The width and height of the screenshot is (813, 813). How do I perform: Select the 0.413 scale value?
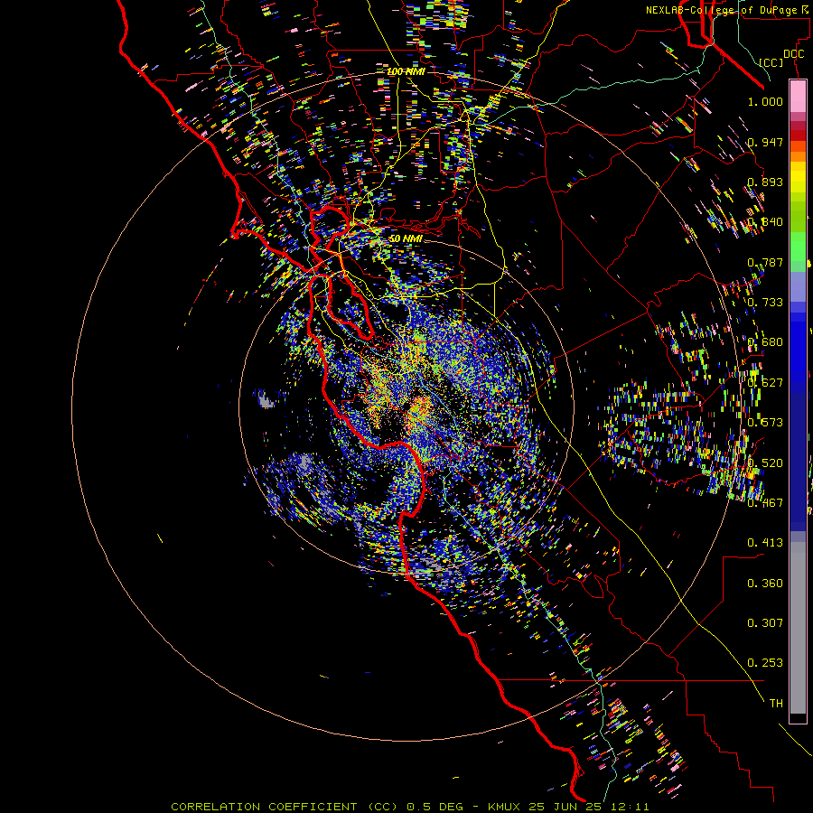pyautogui.click(x=765, y=542)
